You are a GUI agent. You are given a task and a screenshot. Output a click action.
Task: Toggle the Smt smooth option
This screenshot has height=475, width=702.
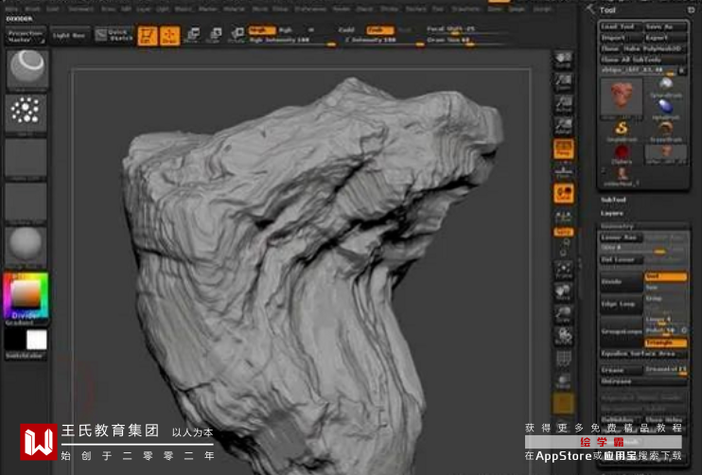(665, 276)
